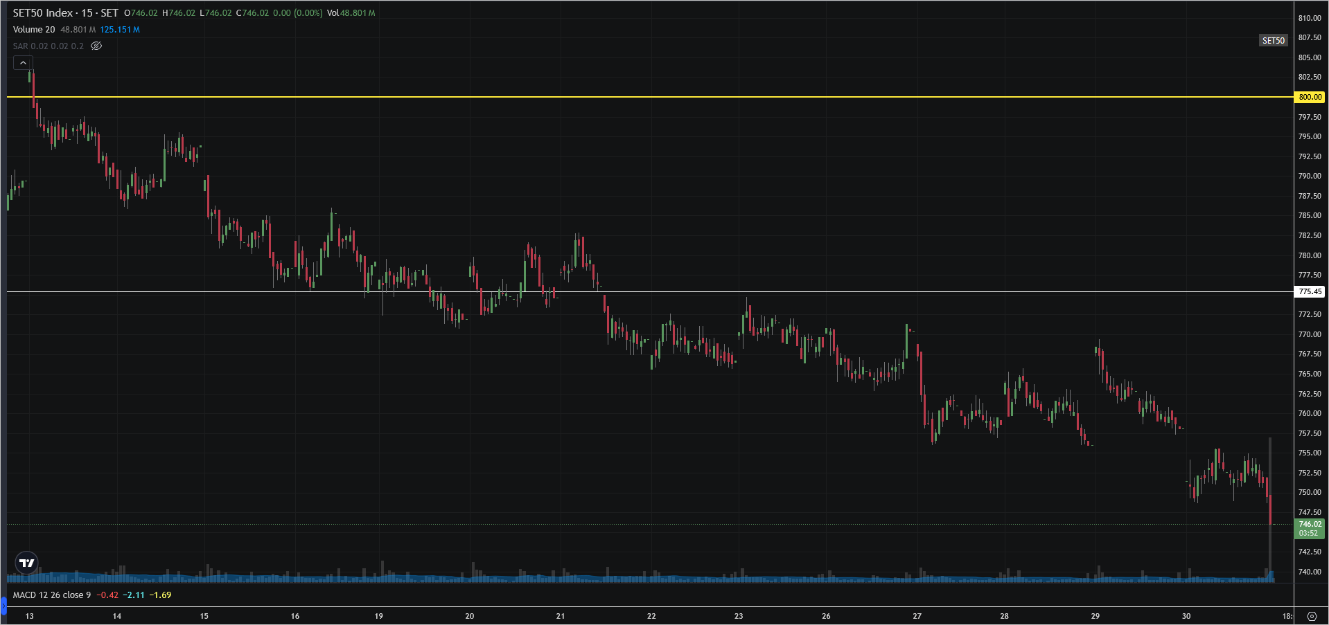Collapse the indicator legend with the chevron button
Screen dimensions: 1329x625
tap(23, 63)
